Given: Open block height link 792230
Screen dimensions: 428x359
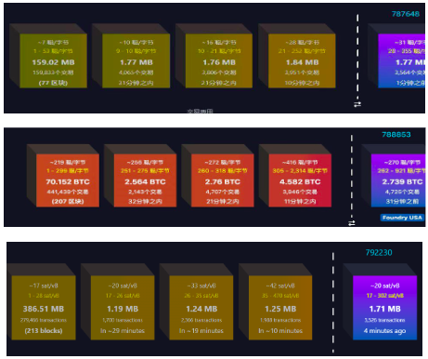Looking at the screenshot, I should click(x=379, y=253).
